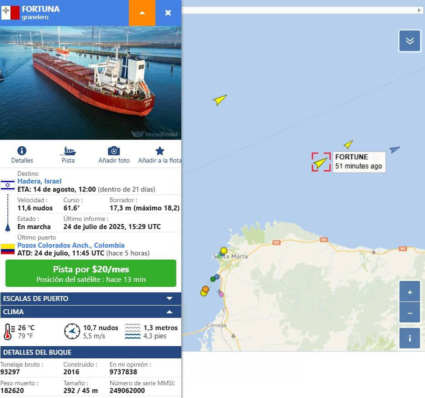Expand the ESCALAS DE PUERTO section
425x398 pixels.
[x=91, y=298]
